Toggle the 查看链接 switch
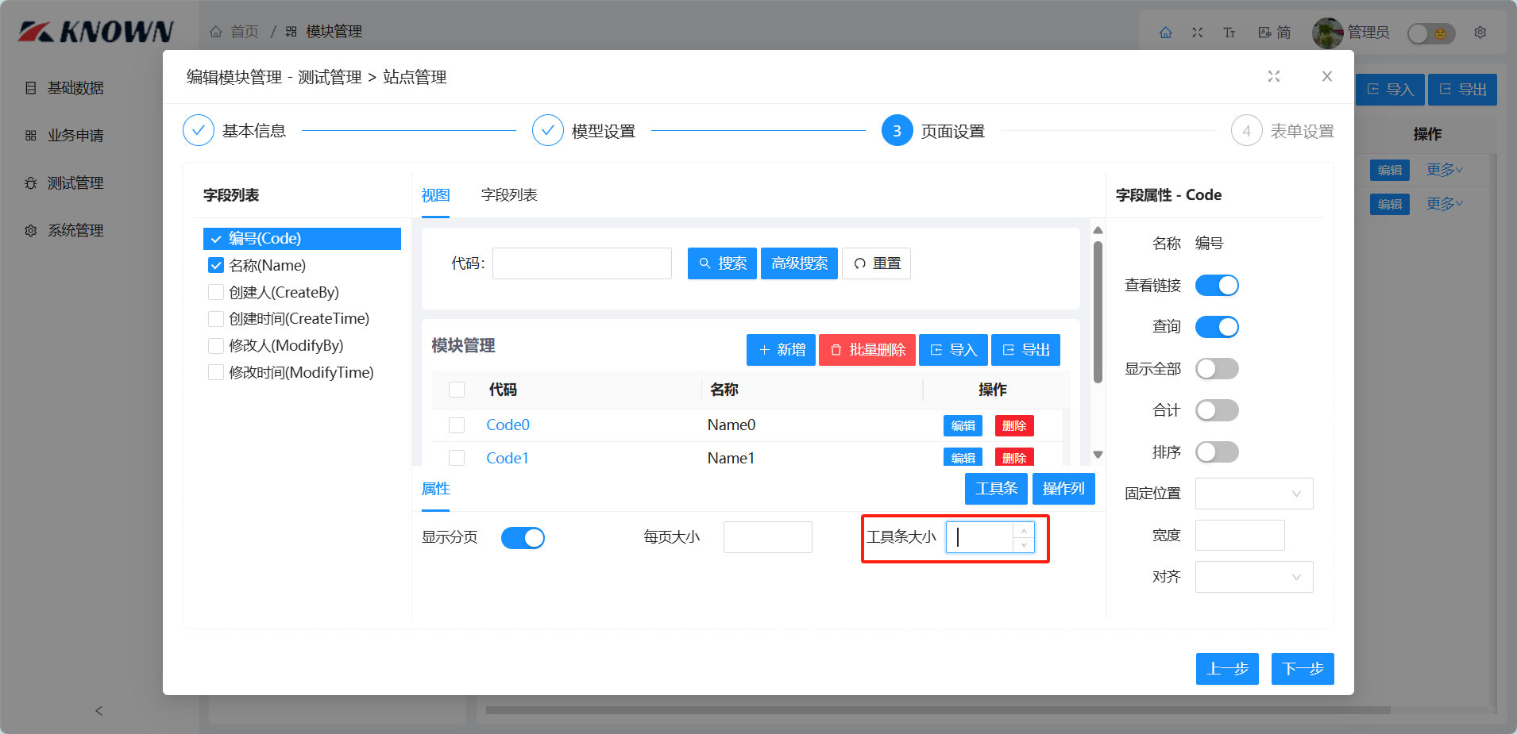The width and height of the screenshot is (1517, 734). point(1217,286)
